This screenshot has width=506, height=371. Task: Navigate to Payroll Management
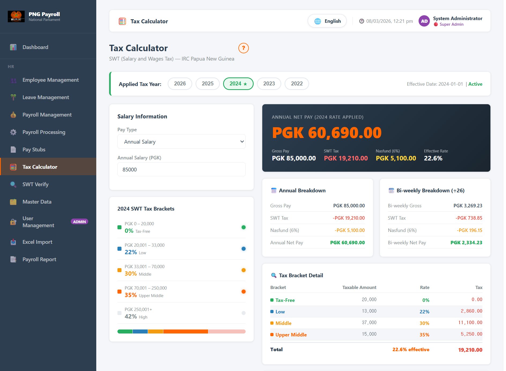coord(48,115)
